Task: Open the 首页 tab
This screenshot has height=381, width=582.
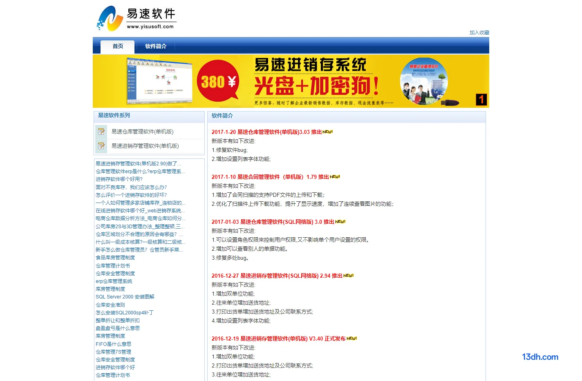Action: pyautogui.click(x=118, y=46)
